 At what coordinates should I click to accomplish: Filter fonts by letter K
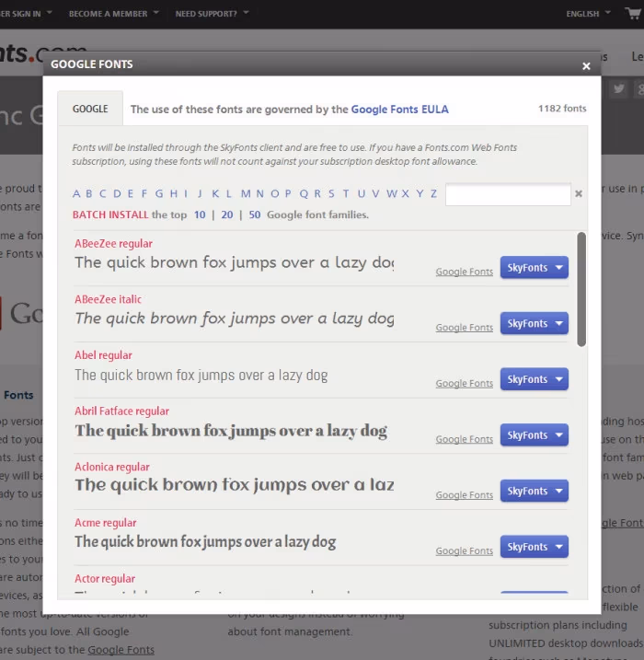click(215, 193)
